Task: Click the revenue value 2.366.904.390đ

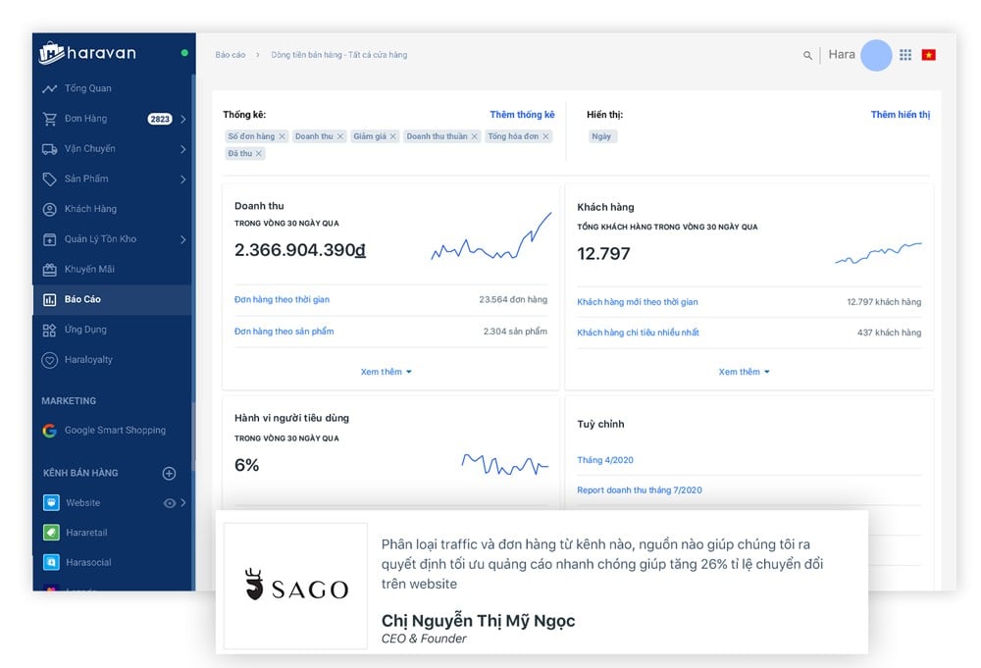Action: point(299,250)
